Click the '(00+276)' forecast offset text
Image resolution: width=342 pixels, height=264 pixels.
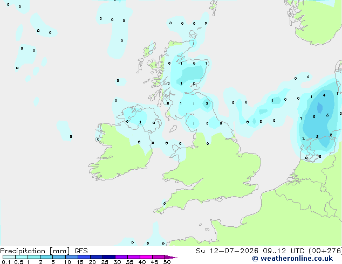(325, 251)
